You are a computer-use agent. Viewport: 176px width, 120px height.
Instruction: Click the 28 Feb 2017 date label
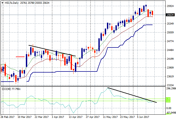[x=7, y=117]
